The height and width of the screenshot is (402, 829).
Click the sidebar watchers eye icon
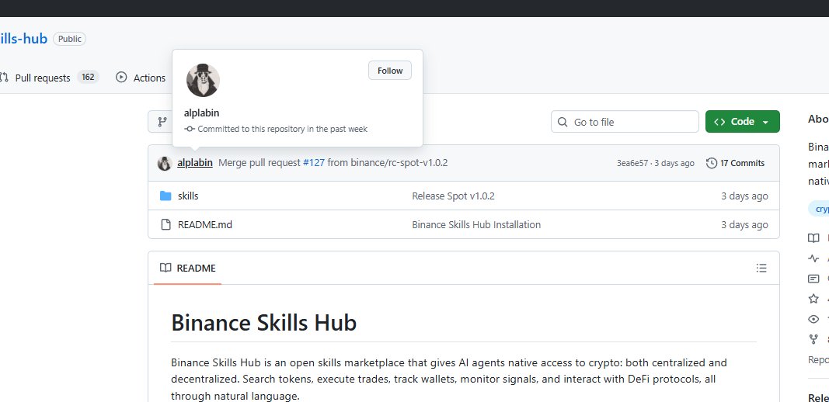[x=813, y=319]
